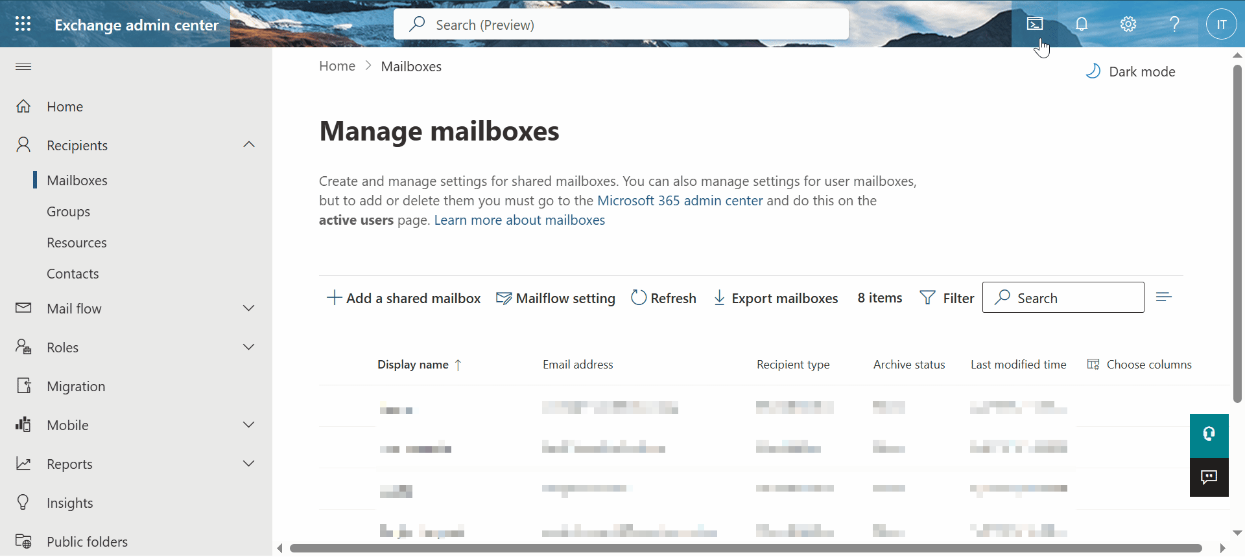This screenshot has height=557, width=1245.
Task: Open Migration in the sidebar
Action: (x=76, y=387)
